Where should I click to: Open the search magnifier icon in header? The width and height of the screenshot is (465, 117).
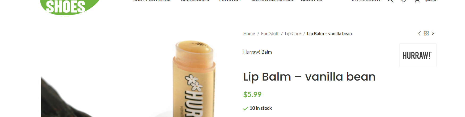[x=390, y=1]
